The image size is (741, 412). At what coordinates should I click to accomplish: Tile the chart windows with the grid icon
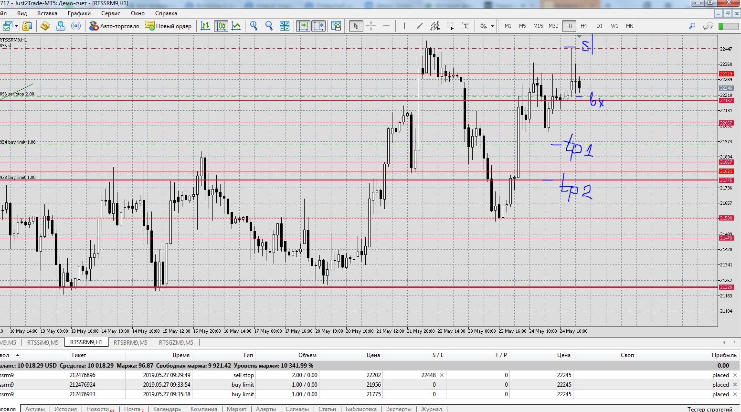click(x=285, y=26)
